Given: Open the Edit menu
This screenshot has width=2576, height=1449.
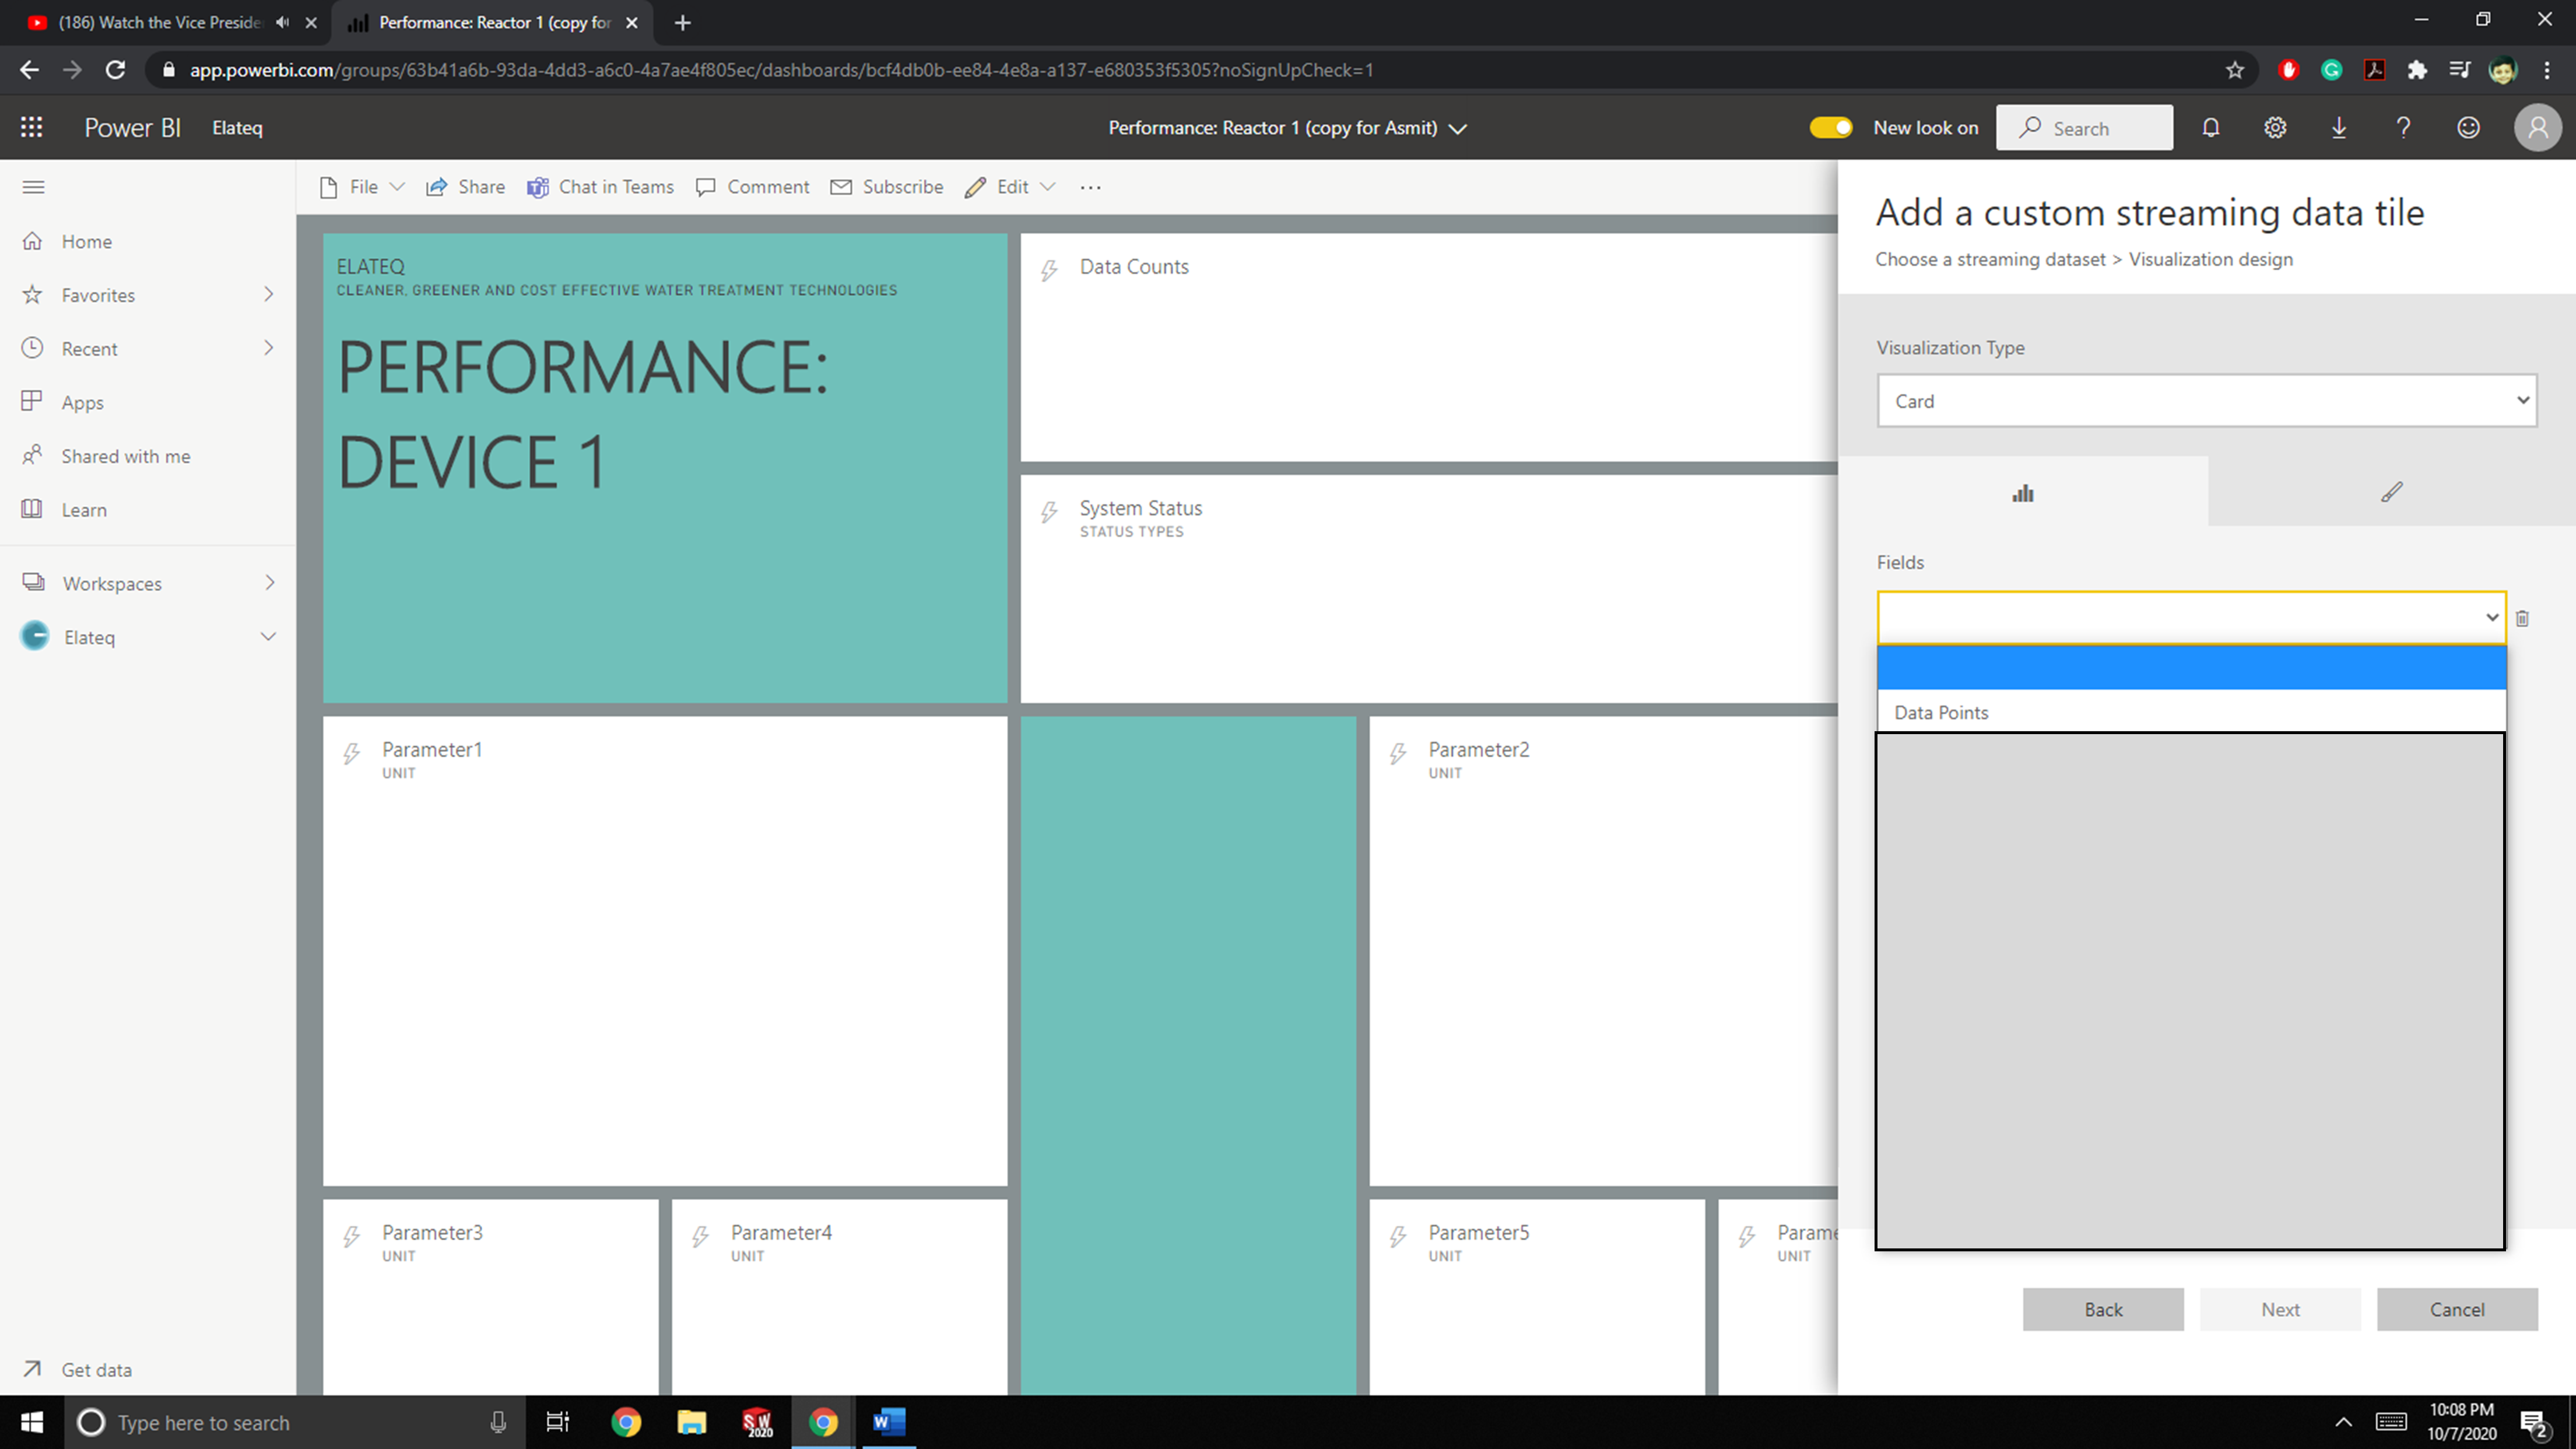Looking at the screenshot, I should (1010, 187).
